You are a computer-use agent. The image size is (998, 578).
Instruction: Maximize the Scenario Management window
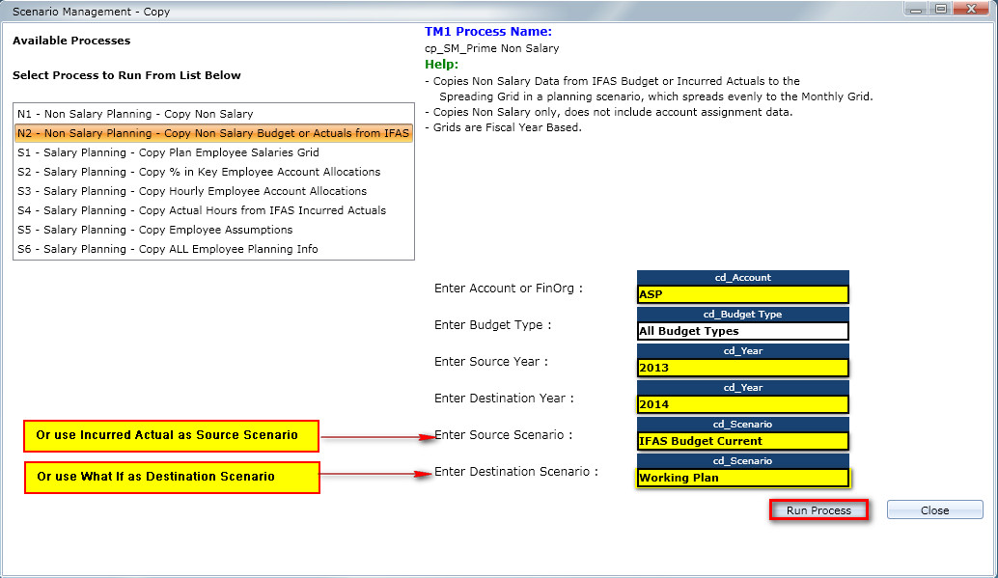coord(941,9)
